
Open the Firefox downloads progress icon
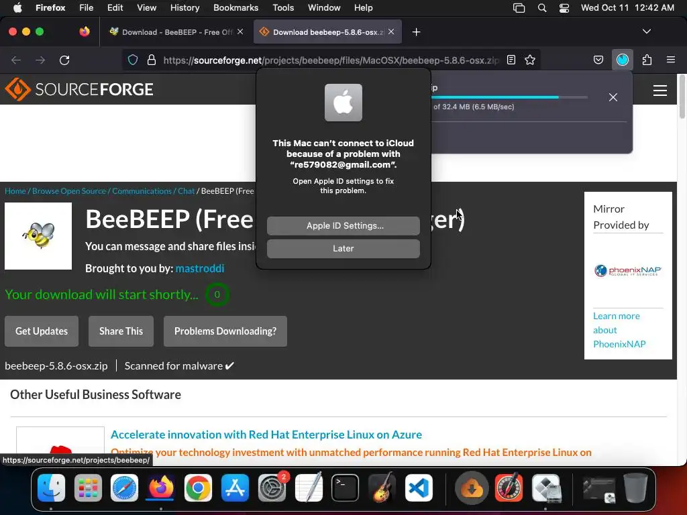pyautogui.click(x=622, y=60)
